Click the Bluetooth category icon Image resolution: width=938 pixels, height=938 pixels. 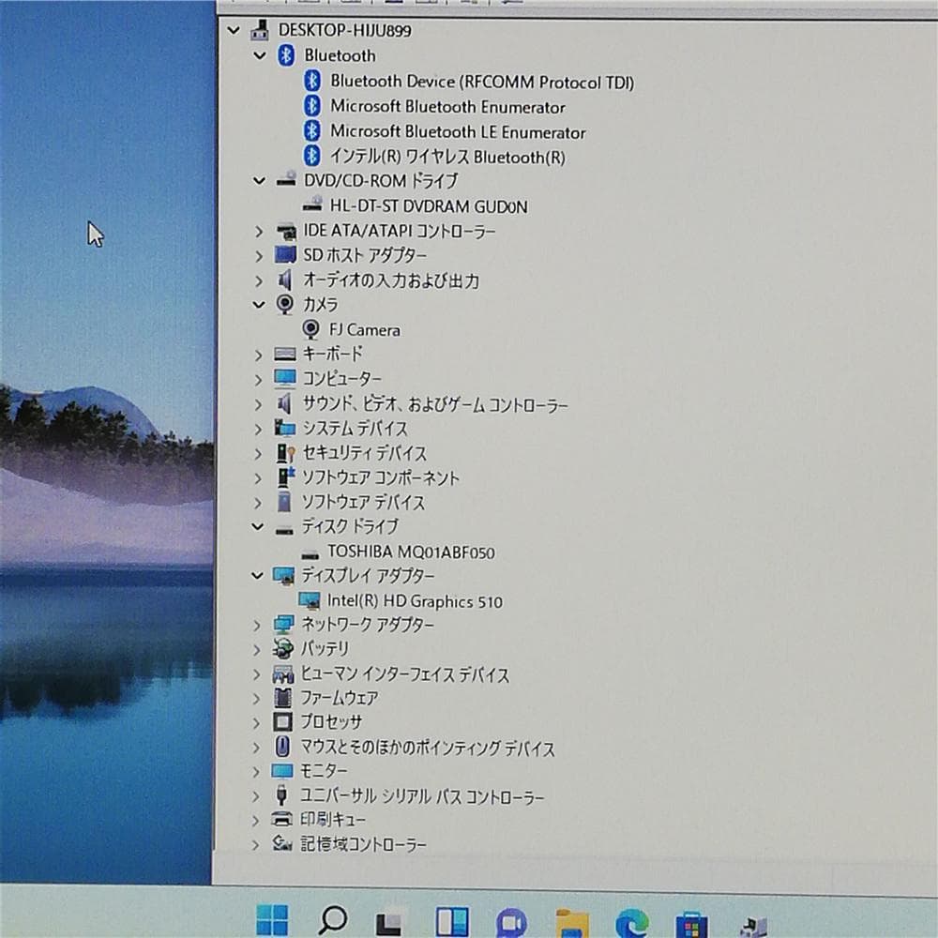[286, 55]
